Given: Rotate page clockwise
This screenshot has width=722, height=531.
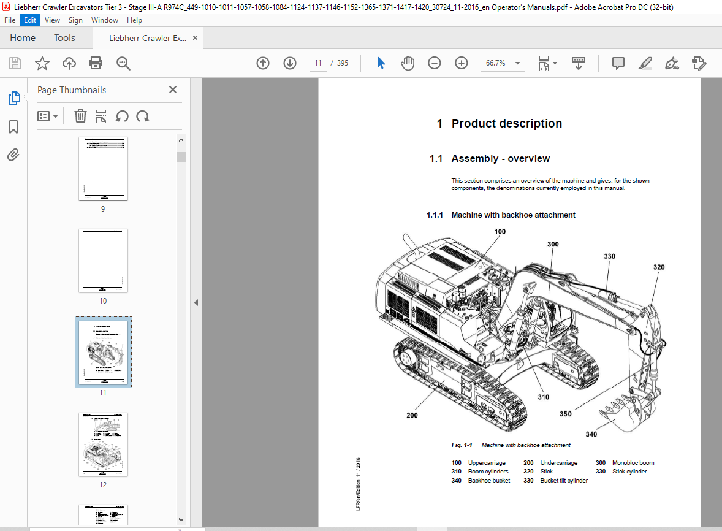Looking at the screenshot, I should click(143, 116).
